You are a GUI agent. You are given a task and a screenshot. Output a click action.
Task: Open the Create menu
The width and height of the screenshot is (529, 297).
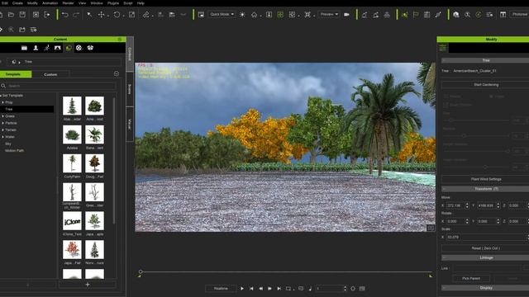point(17,3)
